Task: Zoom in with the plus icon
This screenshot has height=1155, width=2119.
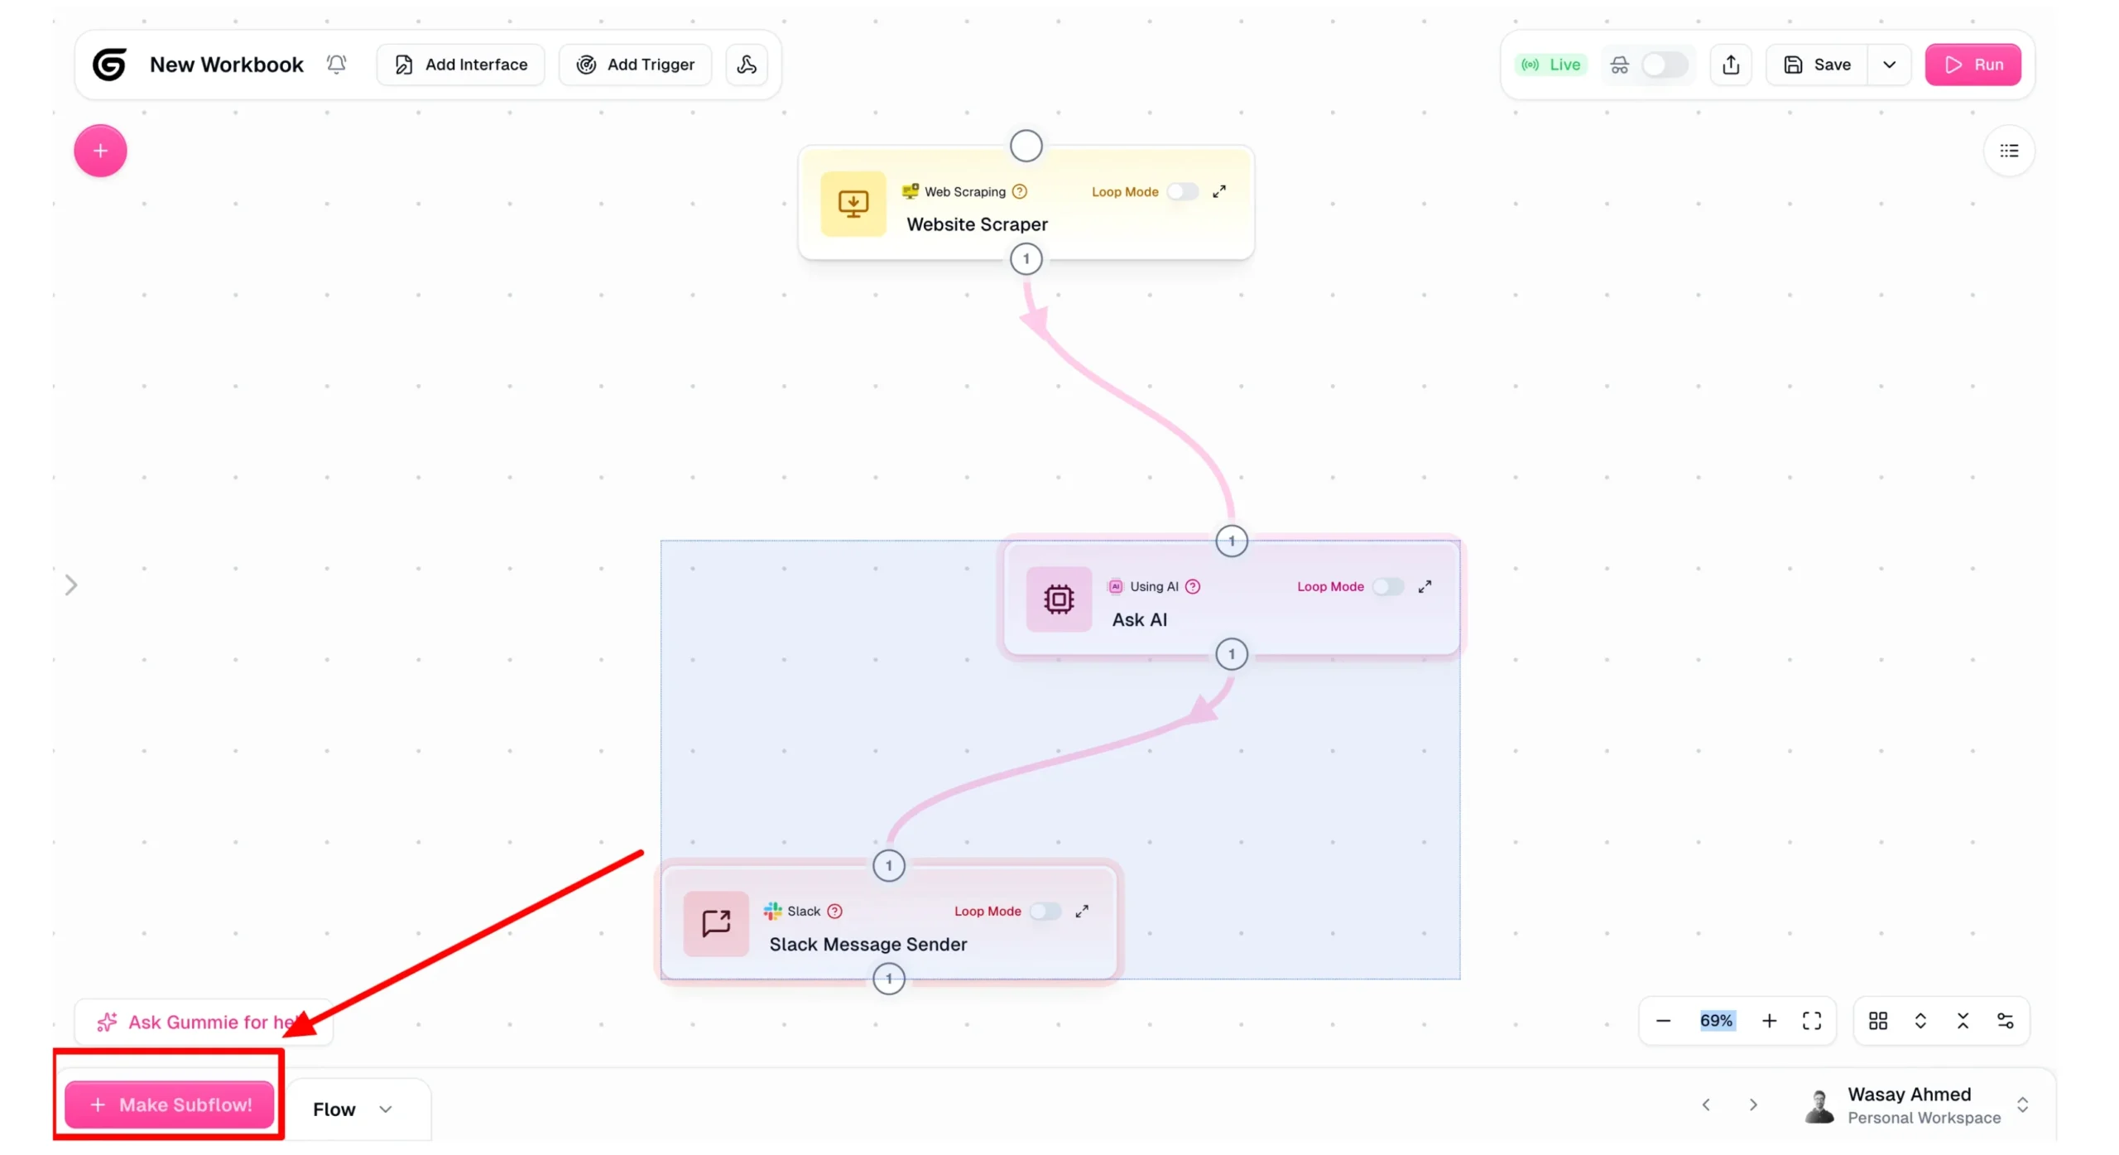Action: click(x=1770, y=1021)
